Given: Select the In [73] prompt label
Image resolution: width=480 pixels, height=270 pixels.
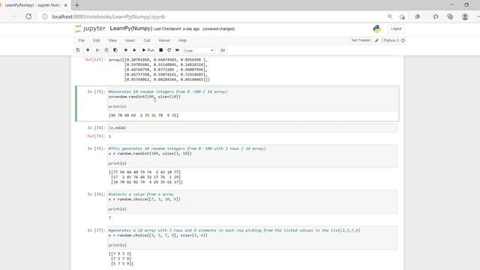Looking at the screenshot, I should click(x=96, y=91).
